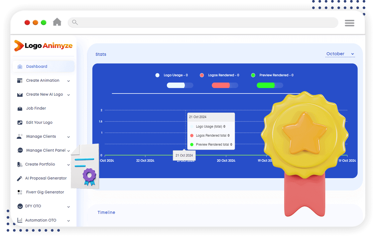Open the hamburger menu at top right
Image resolution: width=379 pixels, height=238 pixels.
click(x=349, y=23)
